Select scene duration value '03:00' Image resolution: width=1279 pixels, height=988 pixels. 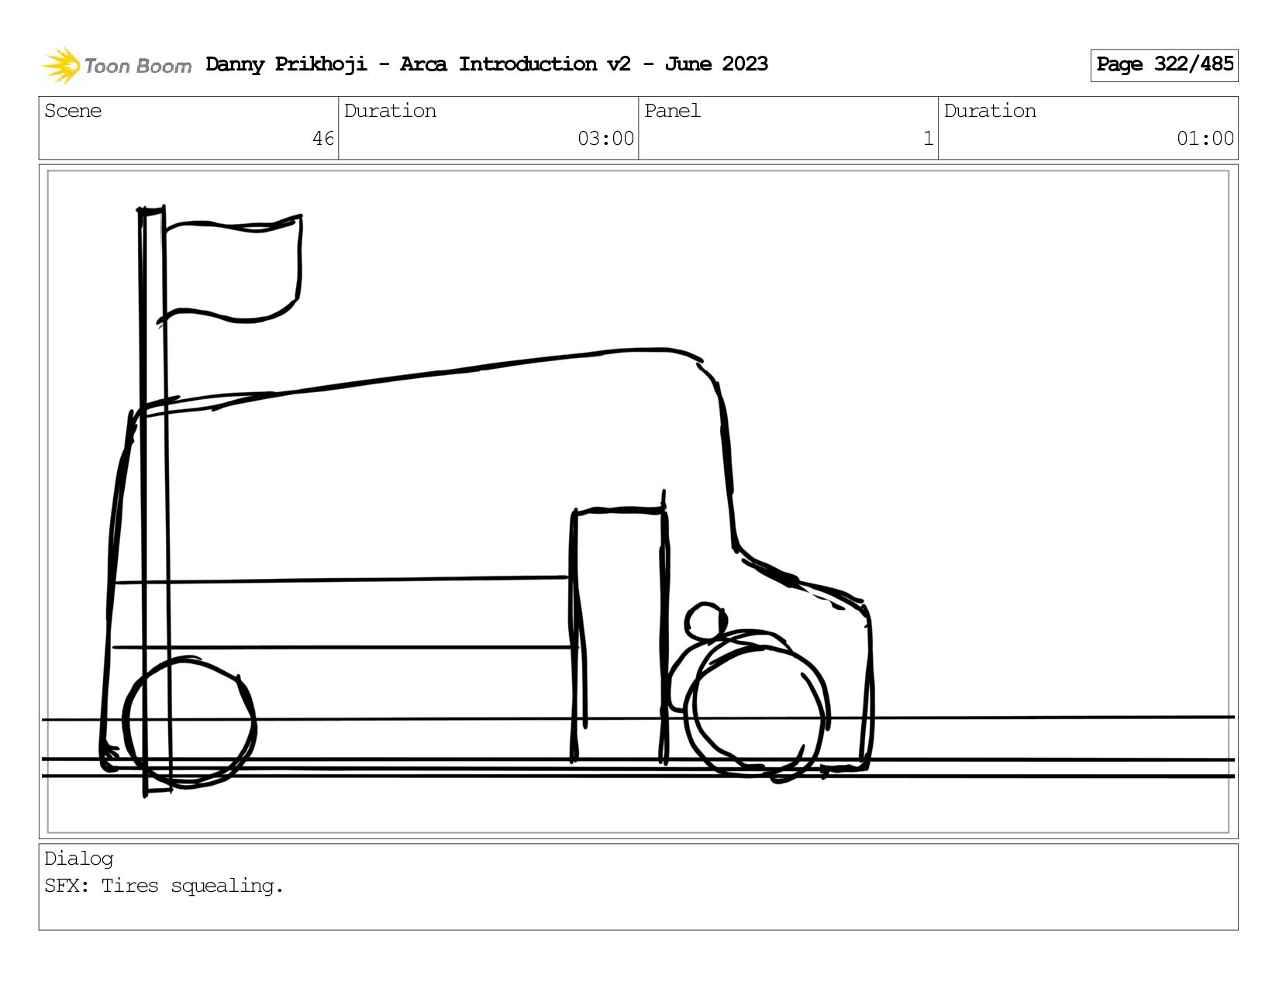tap(606, 139)
